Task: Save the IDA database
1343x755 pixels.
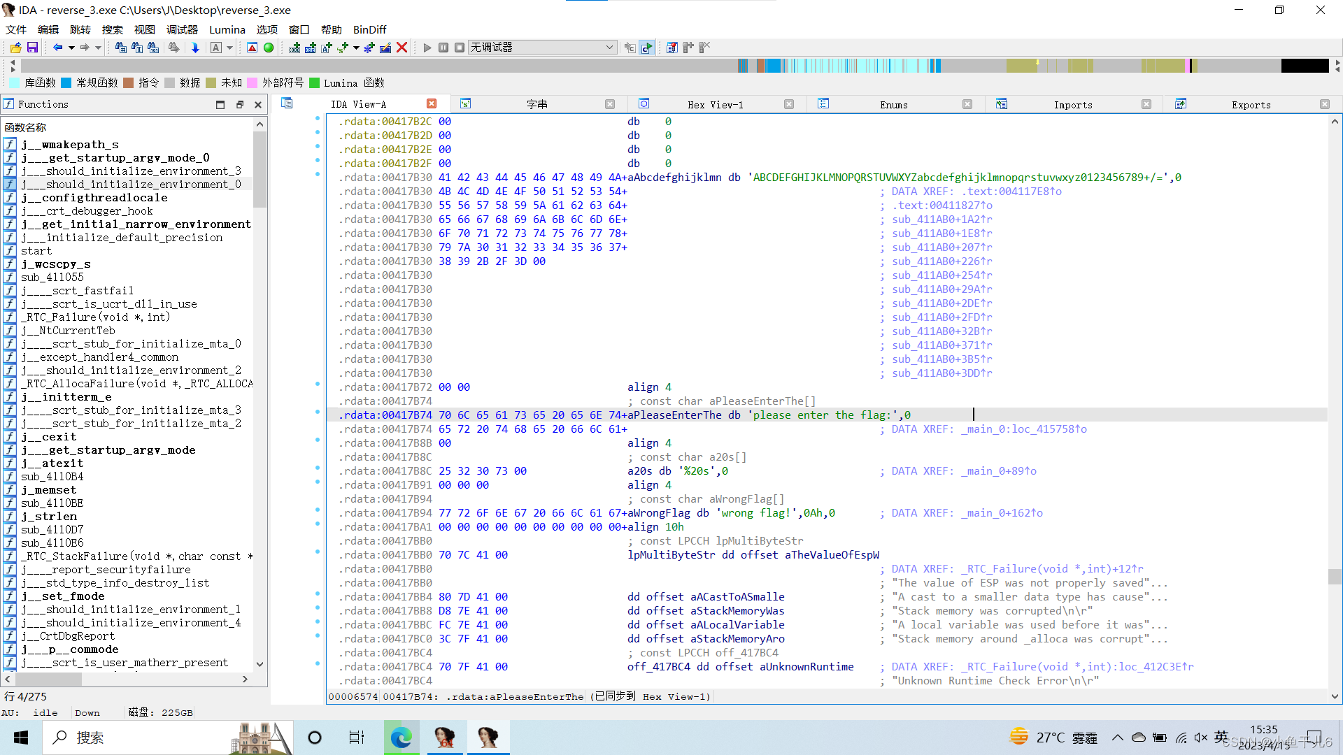Action: [33, 48]
